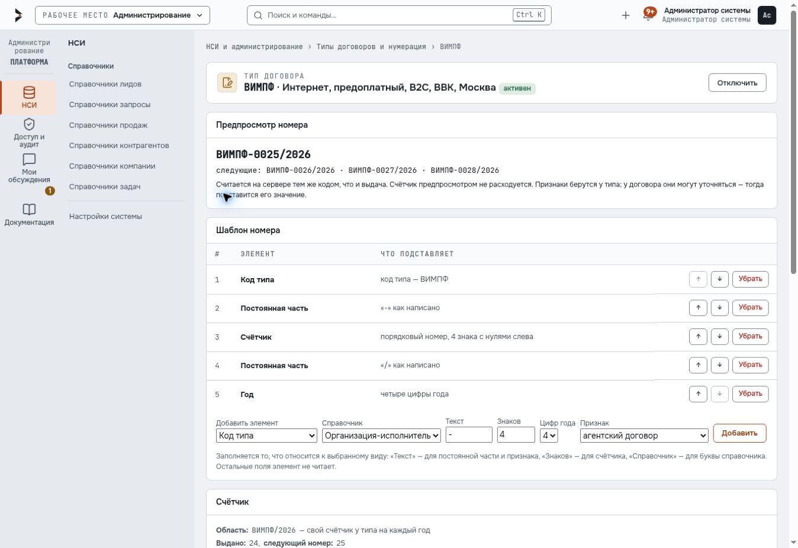Open the Ac user avatar
Image resolution: width=798 pixels, height=548 pixels.
767,15
